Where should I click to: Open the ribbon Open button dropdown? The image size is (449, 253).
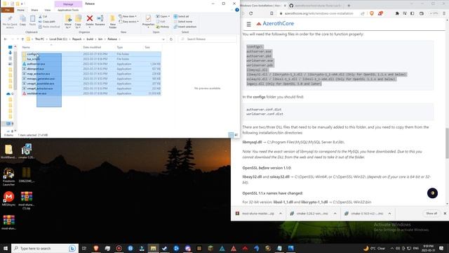(163, 17)
